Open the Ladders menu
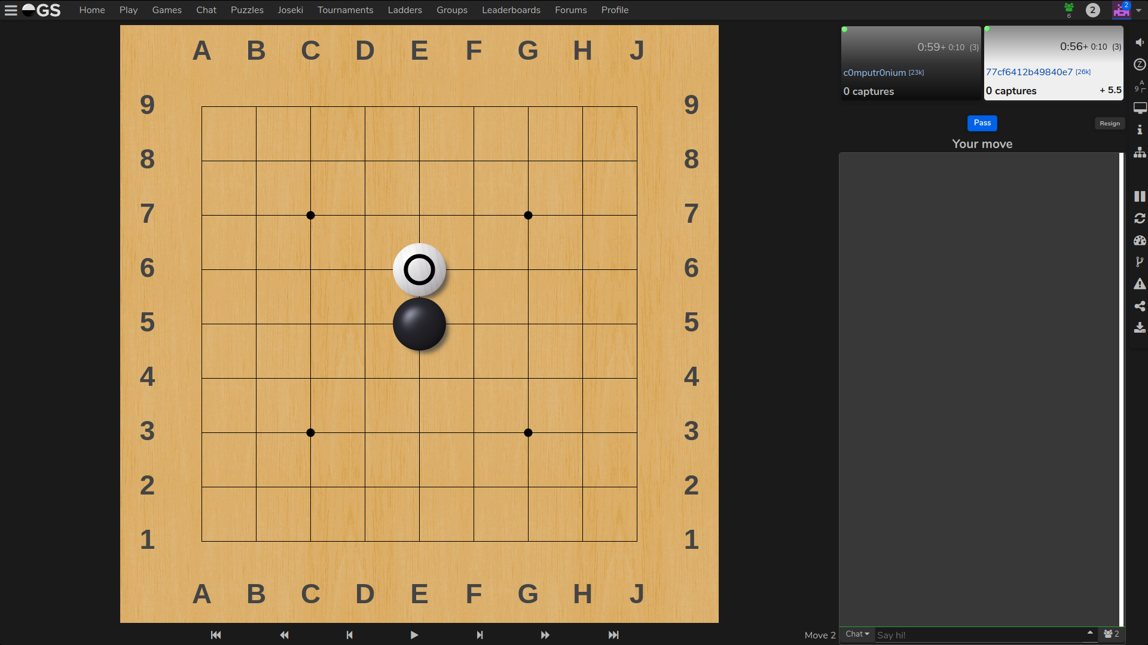The height and width of the screenshot is (645, 1148). 405,10
